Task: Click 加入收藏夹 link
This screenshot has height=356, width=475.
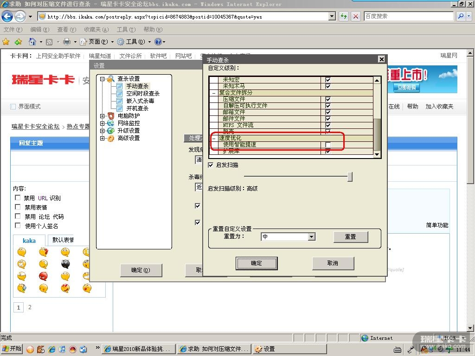Action: [x=439, y=107]
